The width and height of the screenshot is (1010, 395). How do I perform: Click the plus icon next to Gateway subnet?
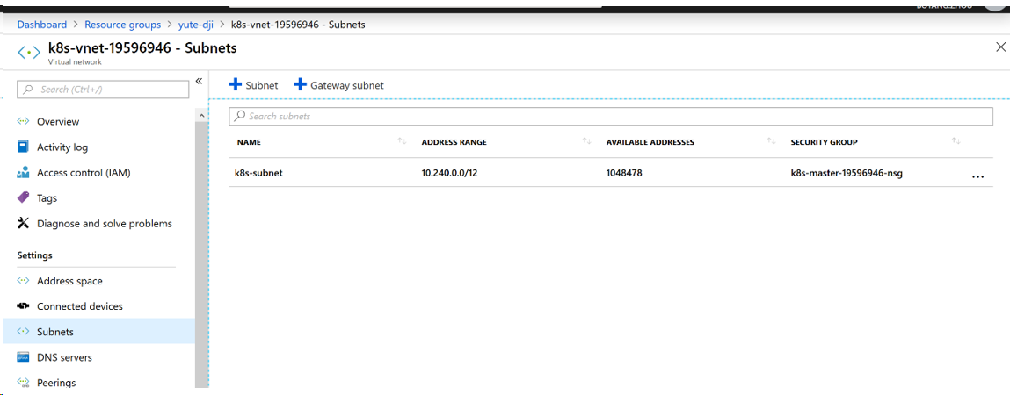point(300,85)
